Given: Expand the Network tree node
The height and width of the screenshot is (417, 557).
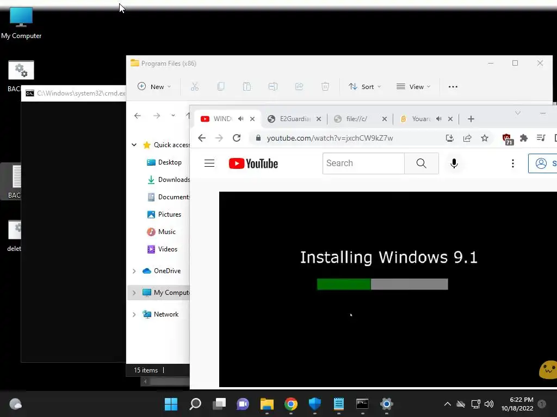Looking at the screenshot, I should [x=134, y=314].
